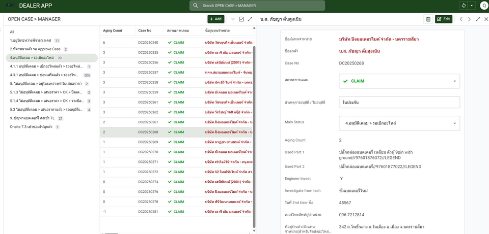Viewport: 489px width, 234px height.
Task: Select the All view in sidebar
Action: pyautogui.click(x=12, y=32)
